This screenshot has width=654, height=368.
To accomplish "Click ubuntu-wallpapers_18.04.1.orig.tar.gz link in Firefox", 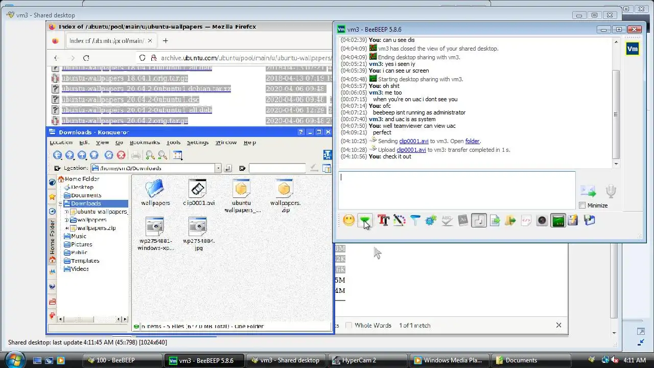I will click(x=125, y=78).
